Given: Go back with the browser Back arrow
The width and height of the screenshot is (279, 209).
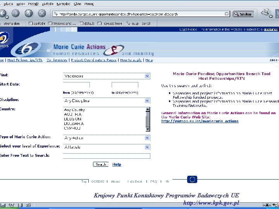Looking at the screenshot, I should [x=2, y=13].
